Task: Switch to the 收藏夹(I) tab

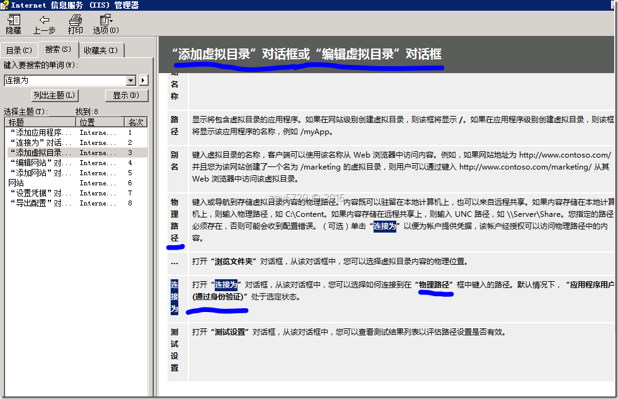Action: 101,50
